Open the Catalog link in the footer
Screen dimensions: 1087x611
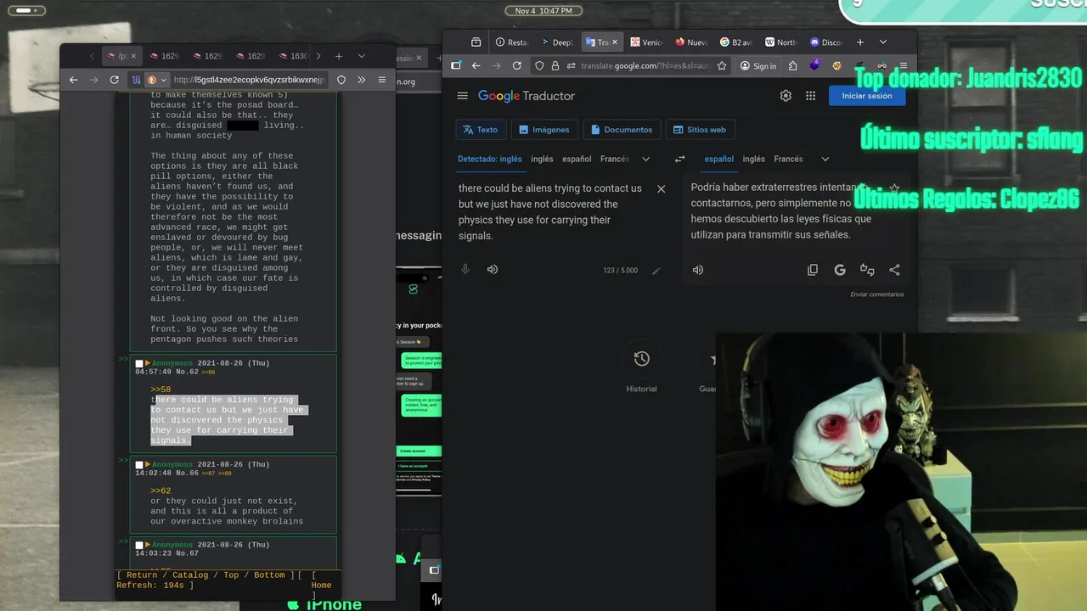[190, 575]
